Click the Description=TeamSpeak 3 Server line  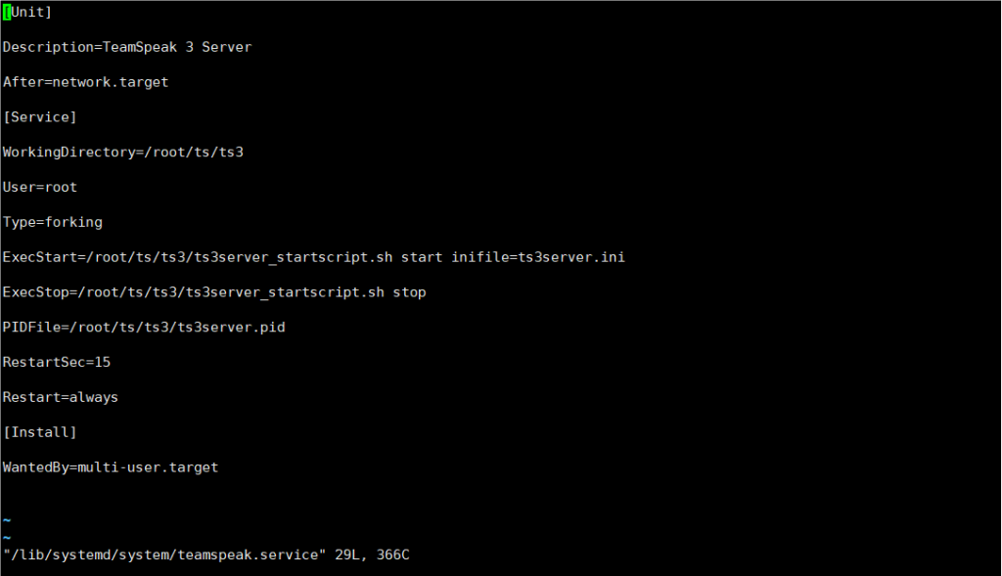pos(127,47)
